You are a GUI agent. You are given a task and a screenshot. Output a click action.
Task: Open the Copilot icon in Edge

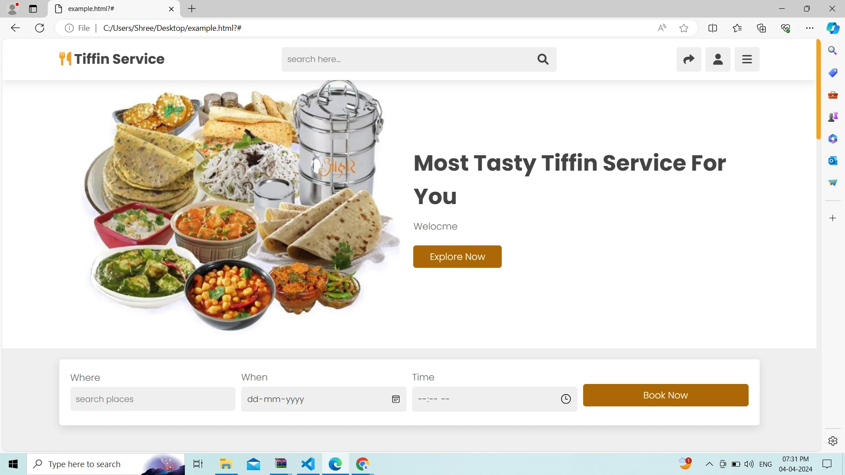pyautogui.click(x=833, y=28)
